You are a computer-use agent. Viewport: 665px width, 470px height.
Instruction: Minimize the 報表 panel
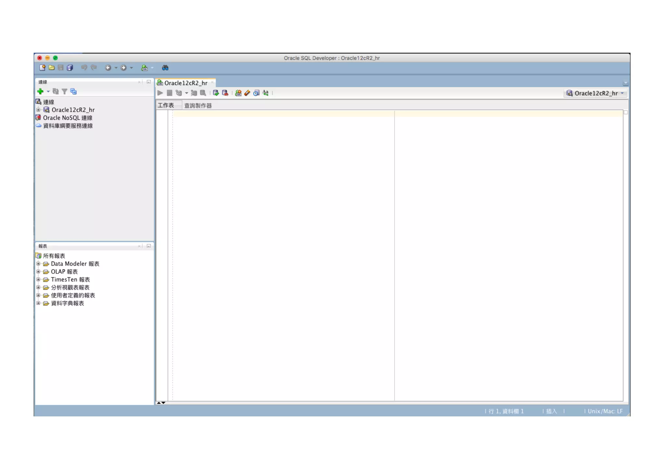149,246
